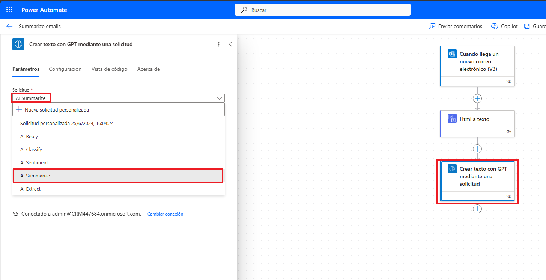Click the Copilot icon
546x280 pixels.
(494, 26)
